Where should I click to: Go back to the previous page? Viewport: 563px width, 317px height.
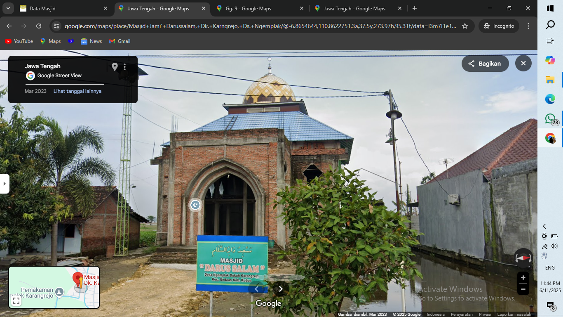pos(9,26)
